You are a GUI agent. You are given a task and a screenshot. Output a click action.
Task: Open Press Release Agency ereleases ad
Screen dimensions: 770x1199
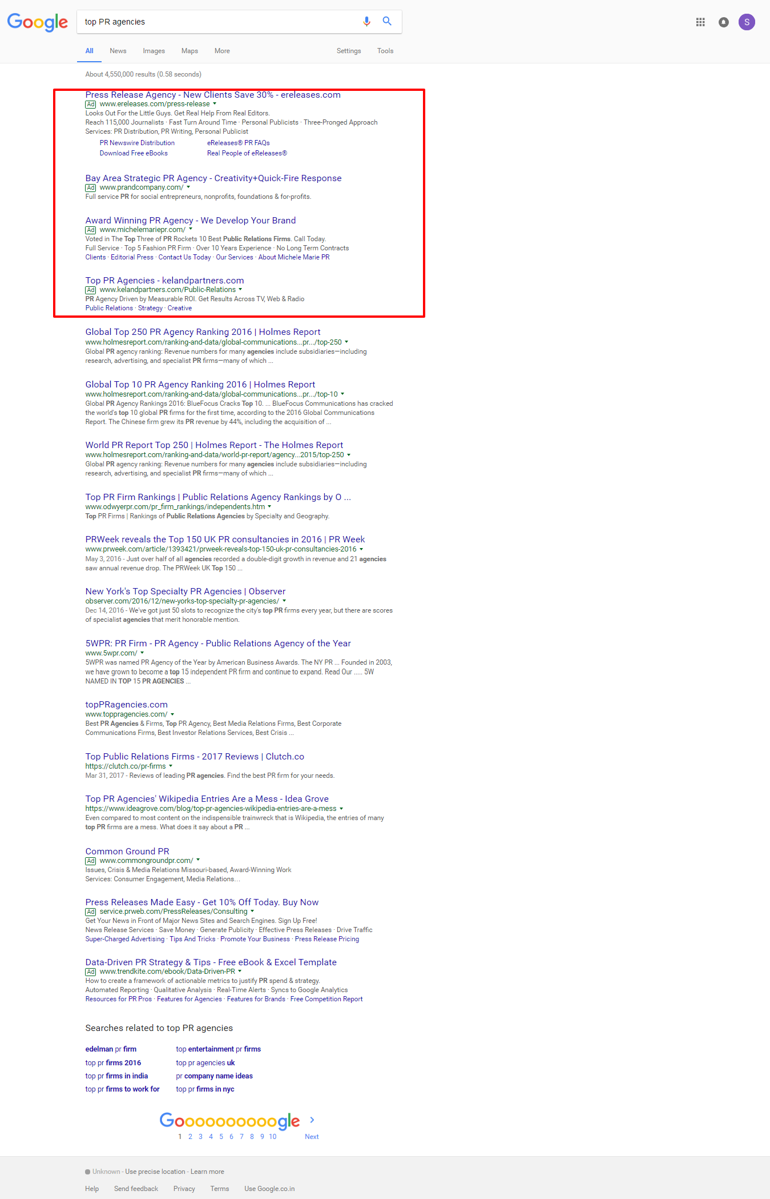(x=213, y=95)
